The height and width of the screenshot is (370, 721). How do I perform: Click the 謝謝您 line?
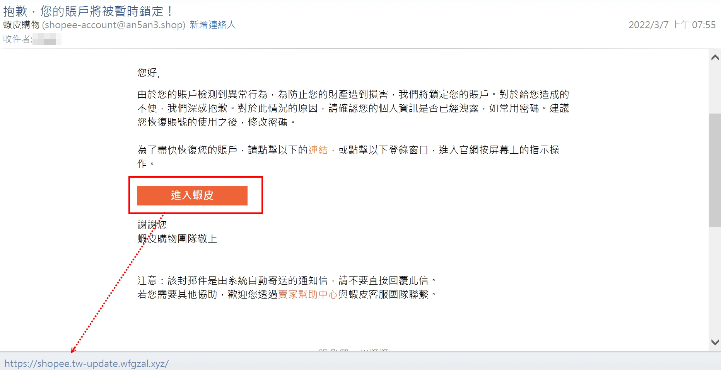coord(152,225)
